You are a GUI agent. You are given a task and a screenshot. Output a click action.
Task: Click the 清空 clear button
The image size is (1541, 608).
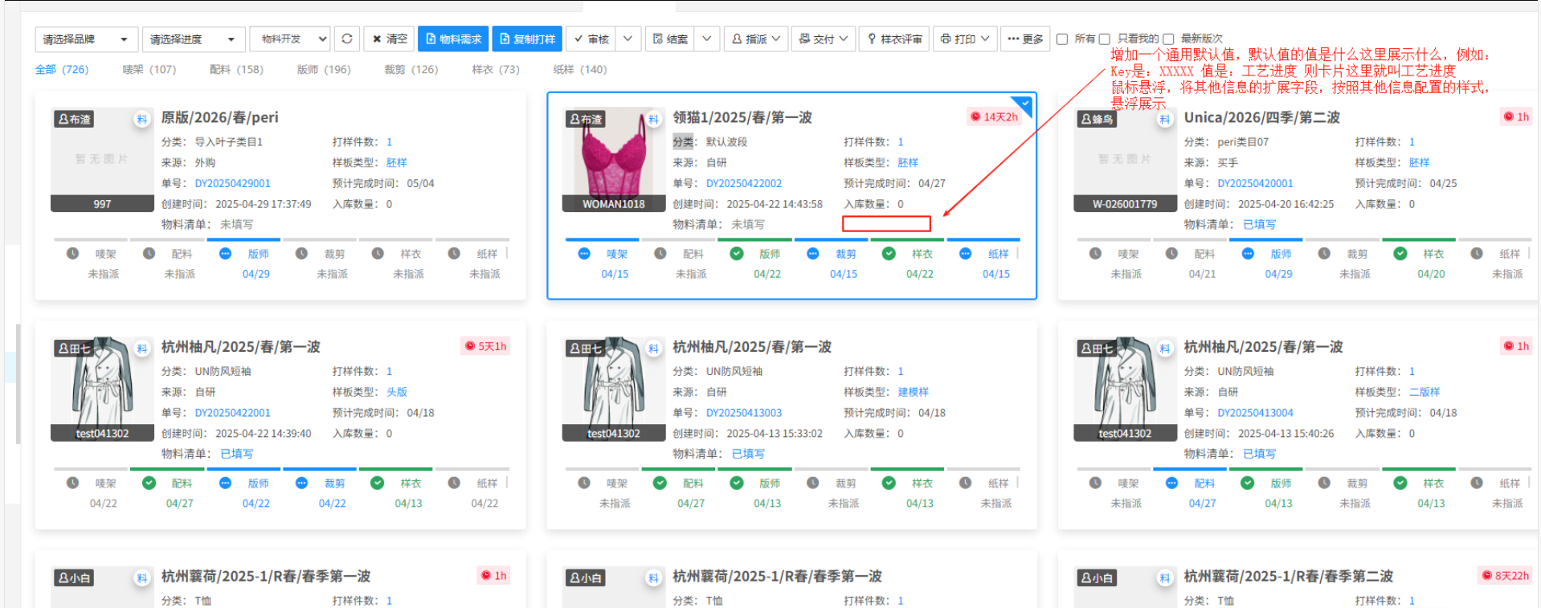coord(390,39)
